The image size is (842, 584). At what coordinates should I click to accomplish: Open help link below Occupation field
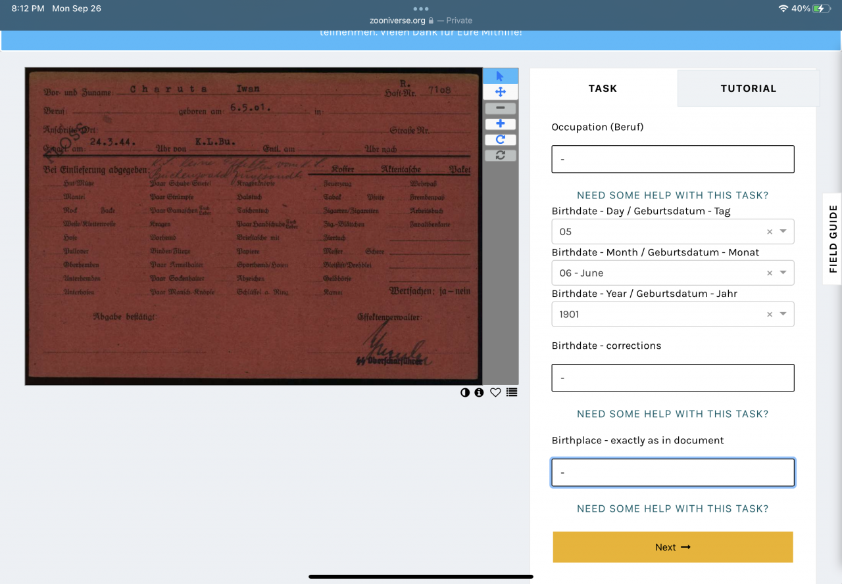click(x=672, y=195)
